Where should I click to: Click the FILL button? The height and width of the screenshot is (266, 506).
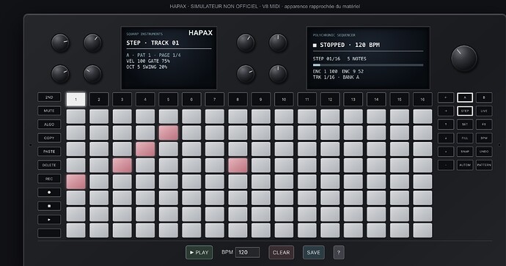point(465,138)
